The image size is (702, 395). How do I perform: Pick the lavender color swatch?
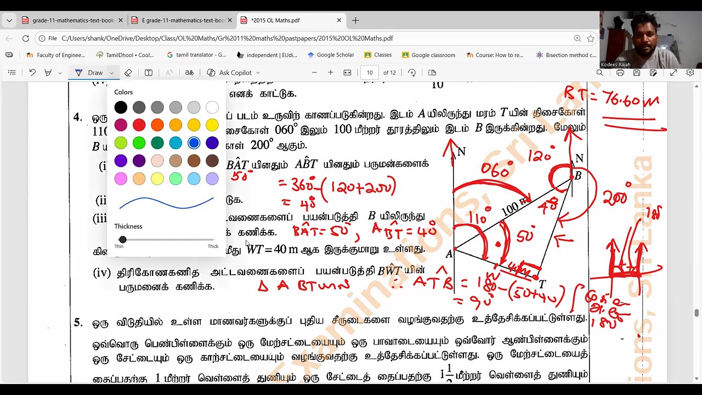212,178
